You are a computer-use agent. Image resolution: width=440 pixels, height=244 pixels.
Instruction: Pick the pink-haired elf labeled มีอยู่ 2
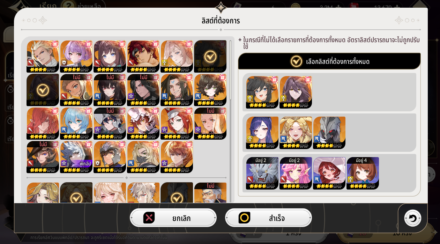coord(296,173)
